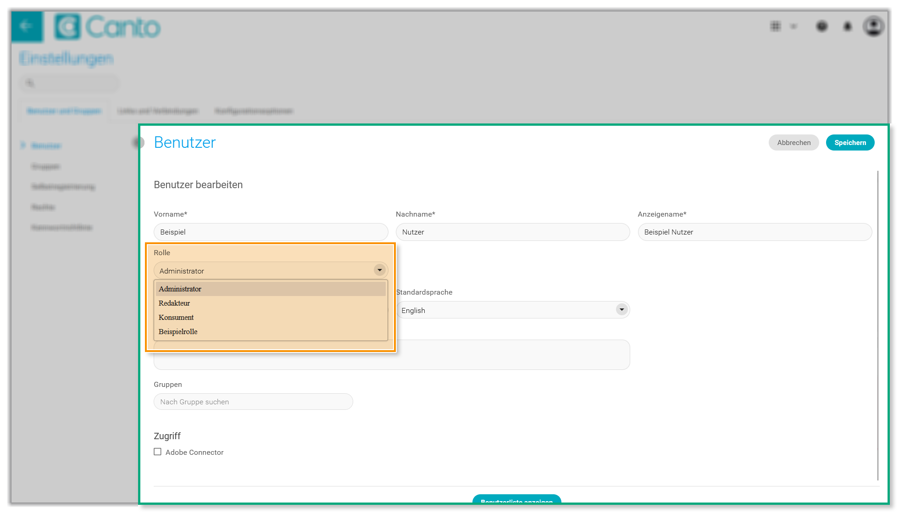The image size is (899, 514).
Task: Open the Rolle dropdown arrow
Action: tap(379, 270)
